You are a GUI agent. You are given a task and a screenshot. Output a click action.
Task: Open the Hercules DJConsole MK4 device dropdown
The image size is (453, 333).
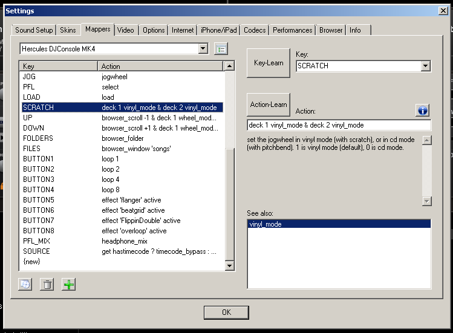[x=203, y=49]
